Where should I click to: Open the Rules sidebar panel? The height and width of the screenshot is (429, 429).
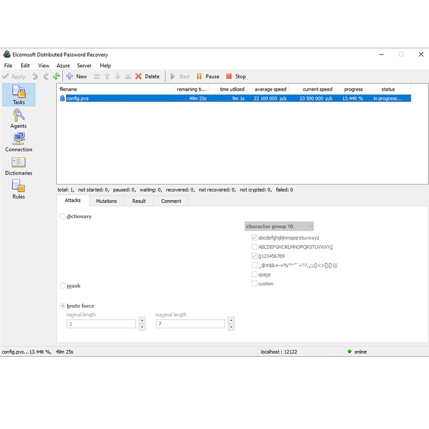coord(19,189)
